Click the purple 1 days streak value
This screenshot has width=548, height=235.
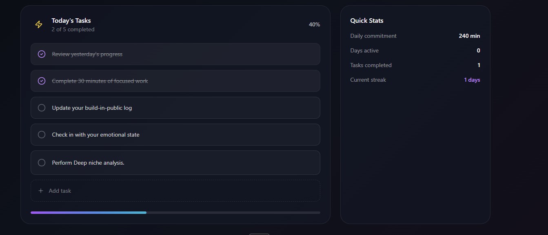tap(472, 80)
